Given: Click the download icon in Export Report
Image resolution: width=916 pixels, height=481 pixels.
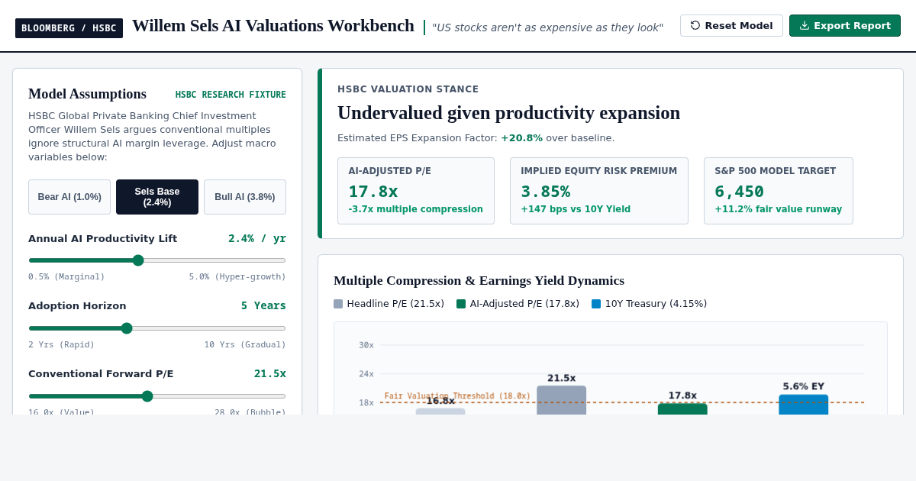Looking at the screenshot, I should point(805,25).
